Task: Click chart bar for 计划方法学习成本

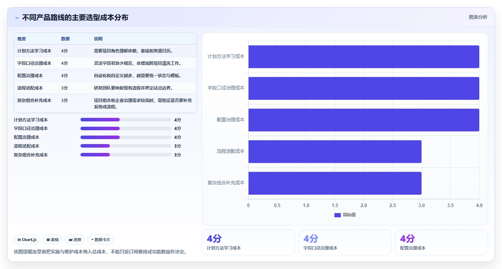Action: [x=364, y=57]
